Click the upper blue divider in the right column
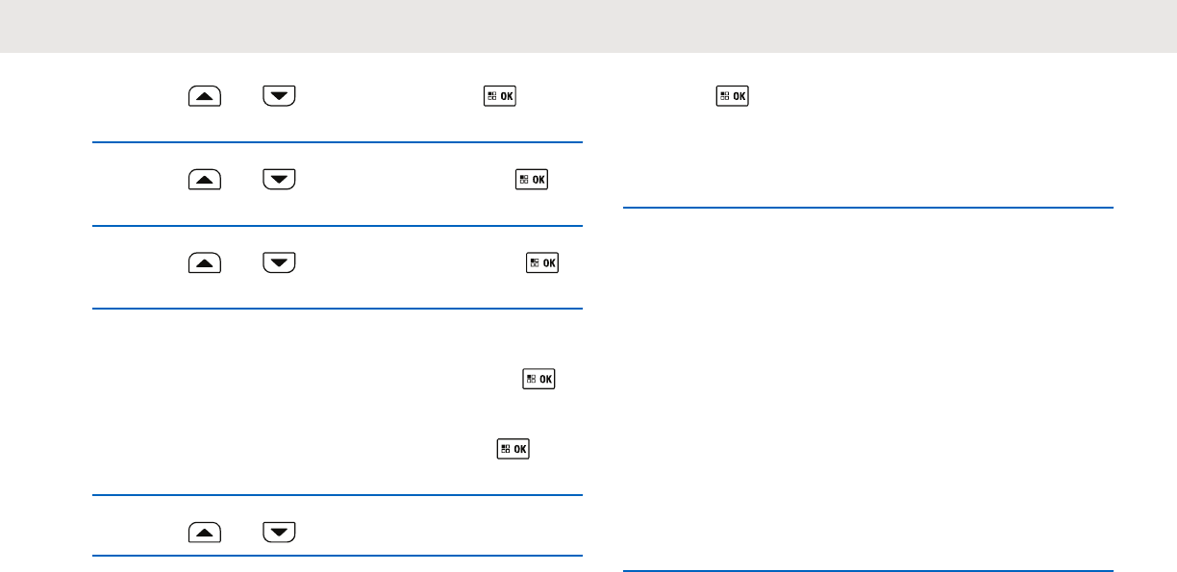Viewport: 1177px width, 572px height. pos(868,207)
